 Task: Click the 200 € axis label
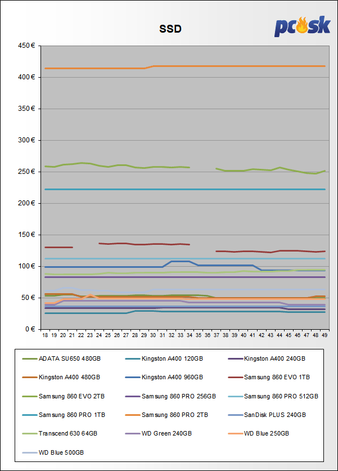(x=26, y=203)
